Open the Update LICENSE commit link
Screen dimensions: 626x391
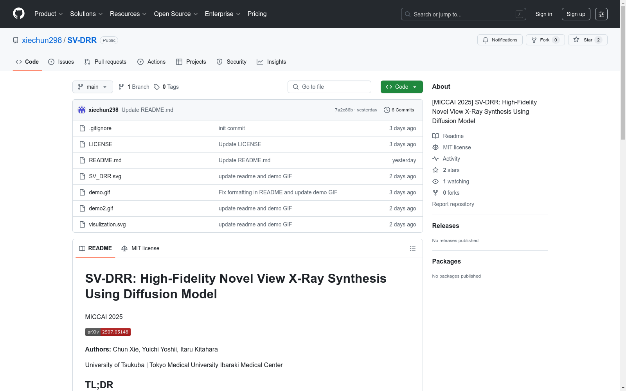(240, 144)
